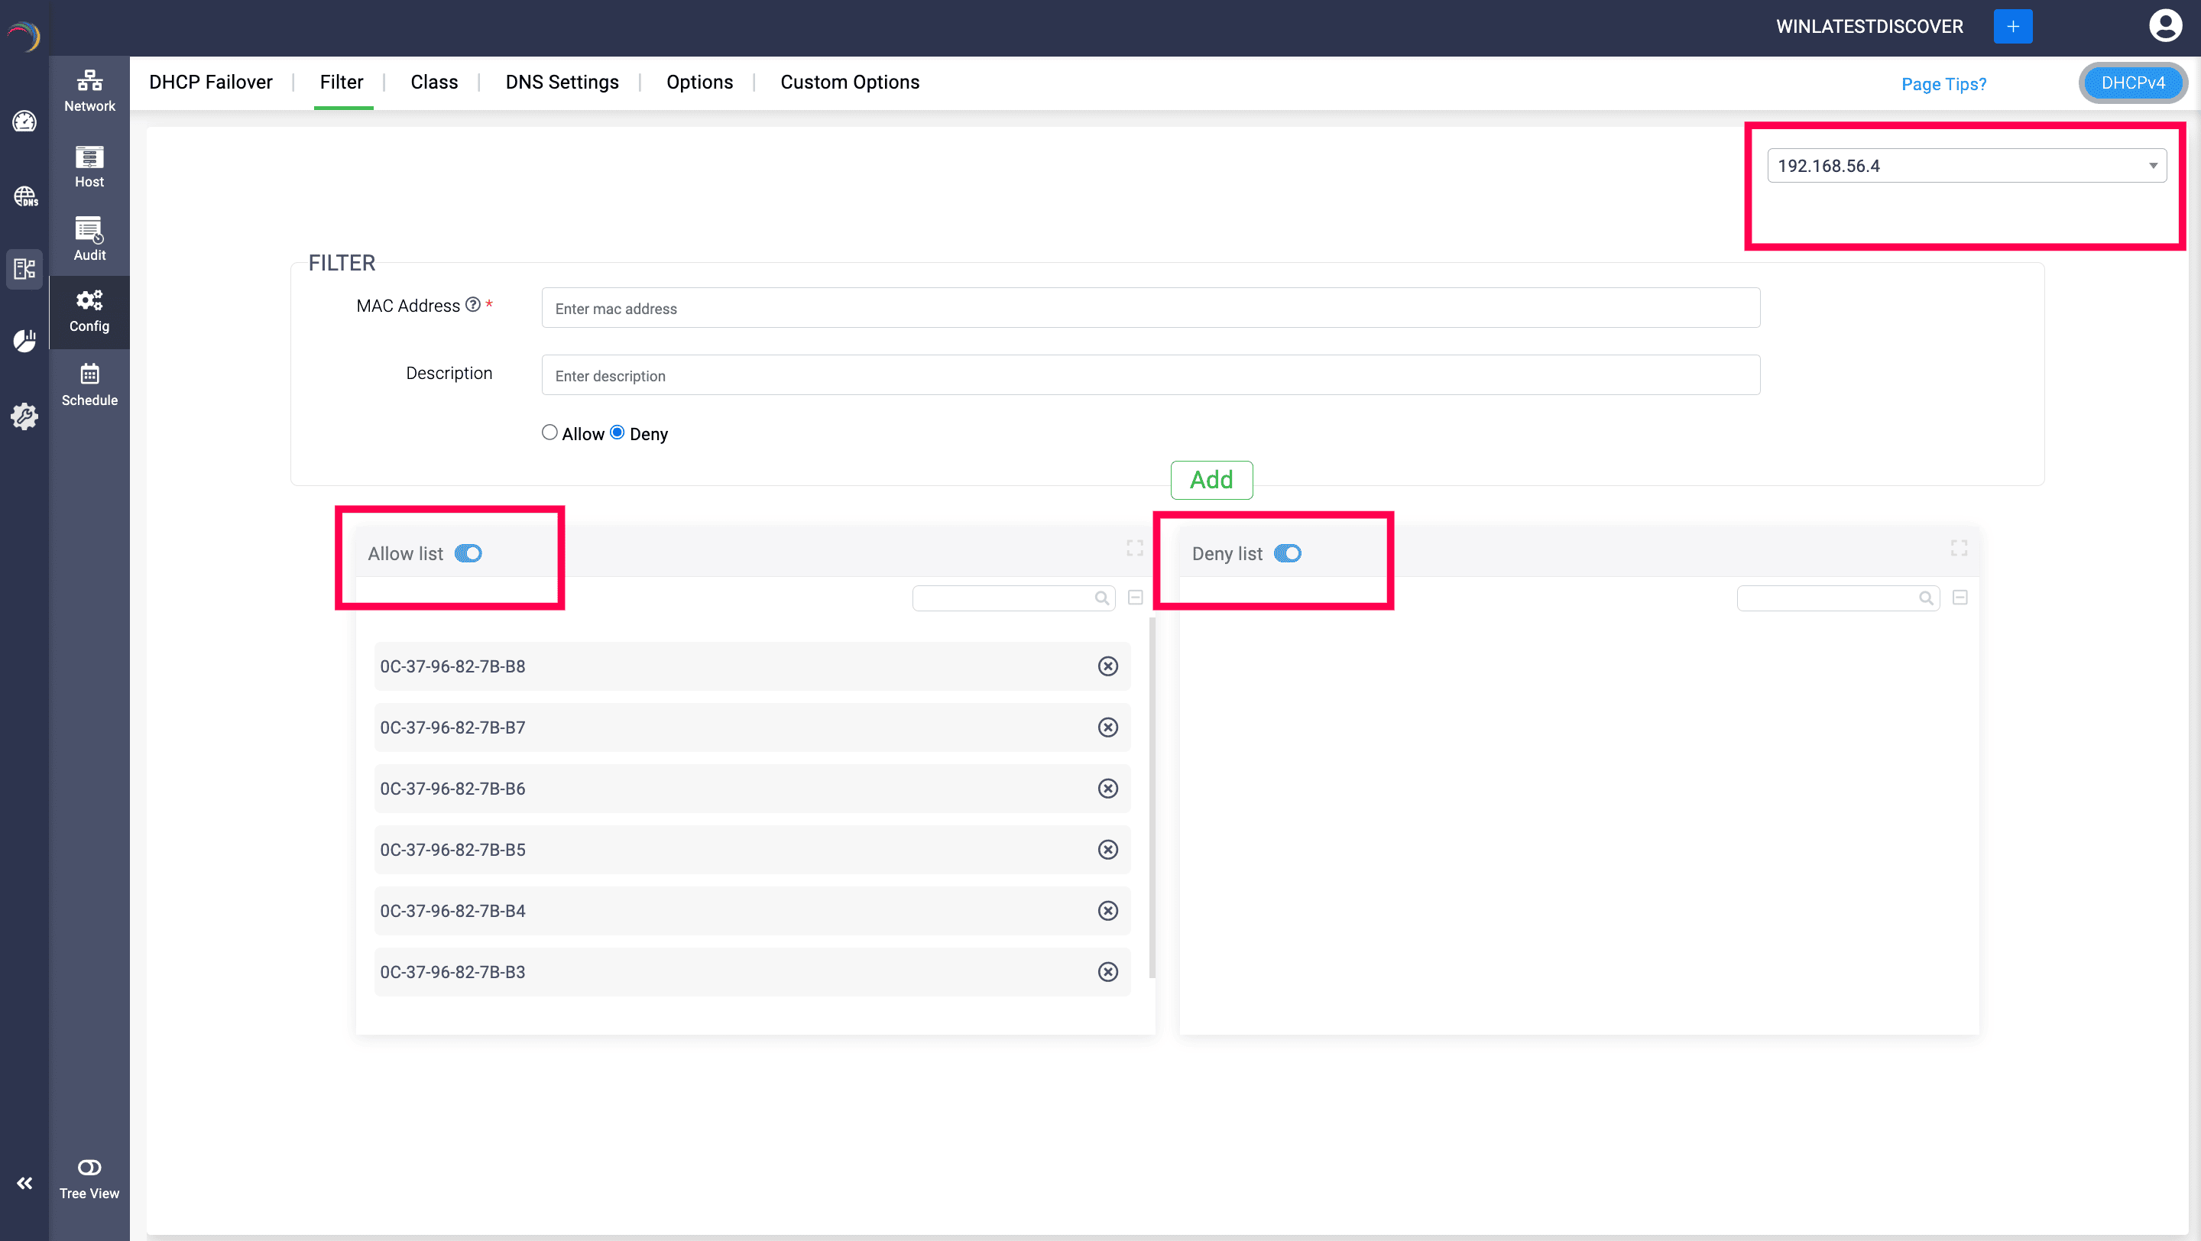
Task: Switch to the Custom Options tab
Action: point(849,82)
